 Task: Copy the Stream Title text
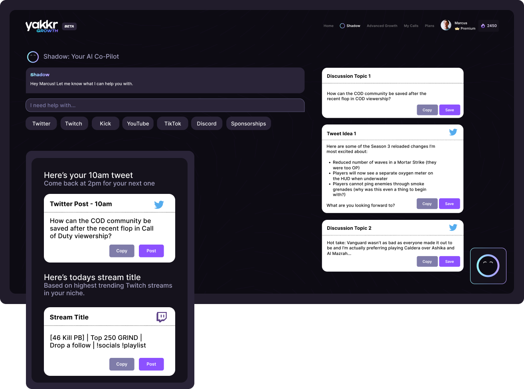click(x=122, y=364)
